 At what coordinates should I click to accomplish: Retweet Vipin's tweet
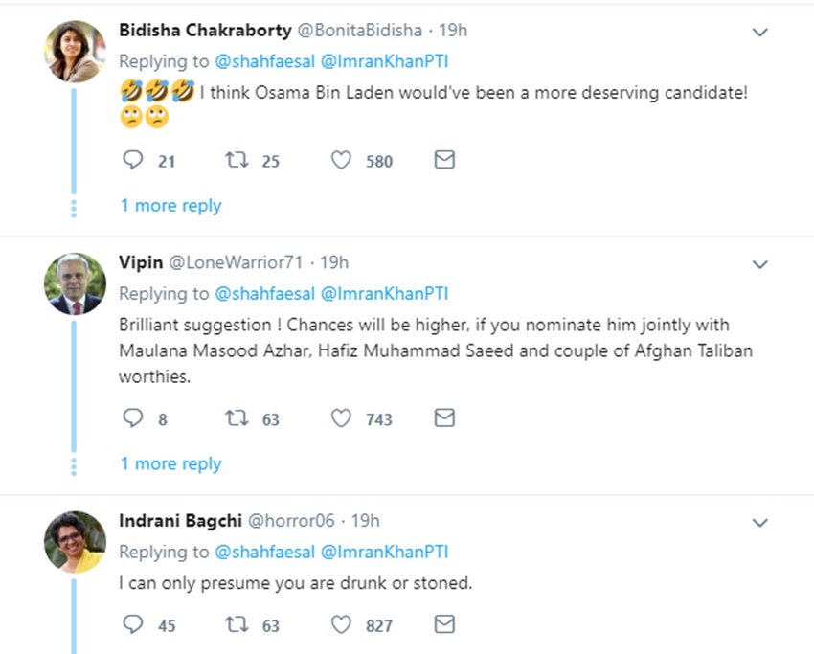pos(236,418)
